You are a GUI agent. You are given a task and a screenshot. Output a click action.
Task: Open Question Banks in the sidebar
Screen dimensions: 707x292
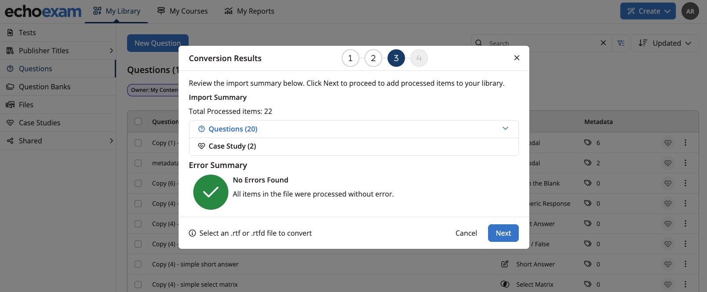pos(58,87)
